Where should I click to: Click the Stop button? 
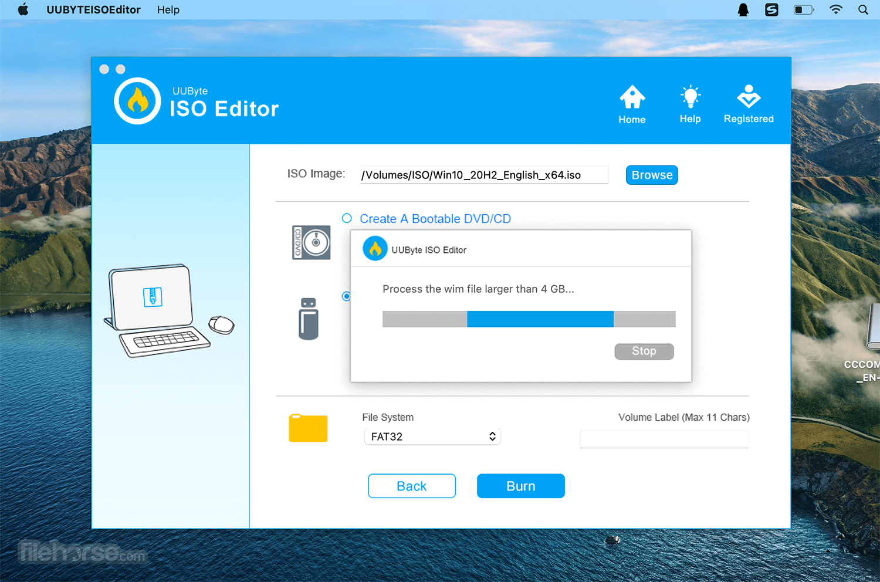coord(644,351)
